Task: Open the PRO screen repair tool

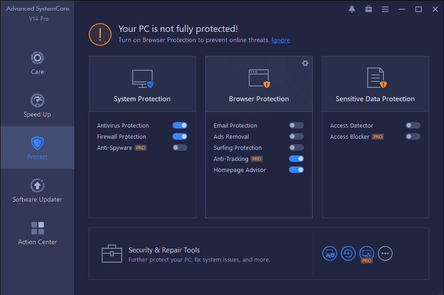Action: pyautogui.click(x=367, y=253)
